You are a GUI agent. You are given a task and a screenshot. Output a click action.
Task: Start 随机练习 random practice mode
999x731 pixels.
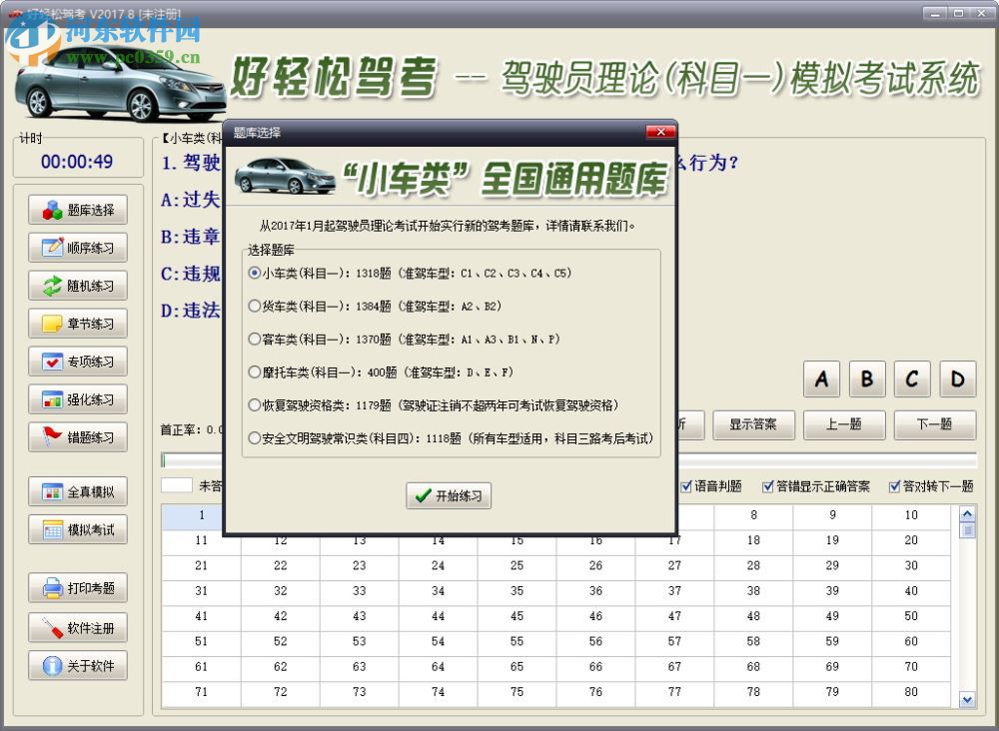(x=77, y=286)
